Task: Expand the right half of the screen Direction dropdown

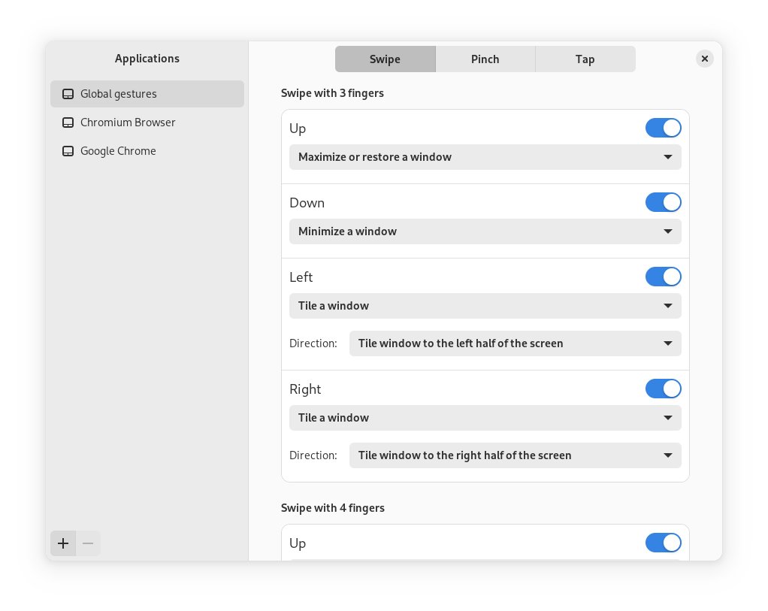Action: click(516, 455)
